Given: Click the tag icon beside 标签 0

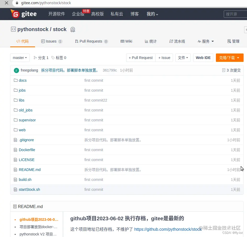Looking at the screenshot, I should 53,58.
